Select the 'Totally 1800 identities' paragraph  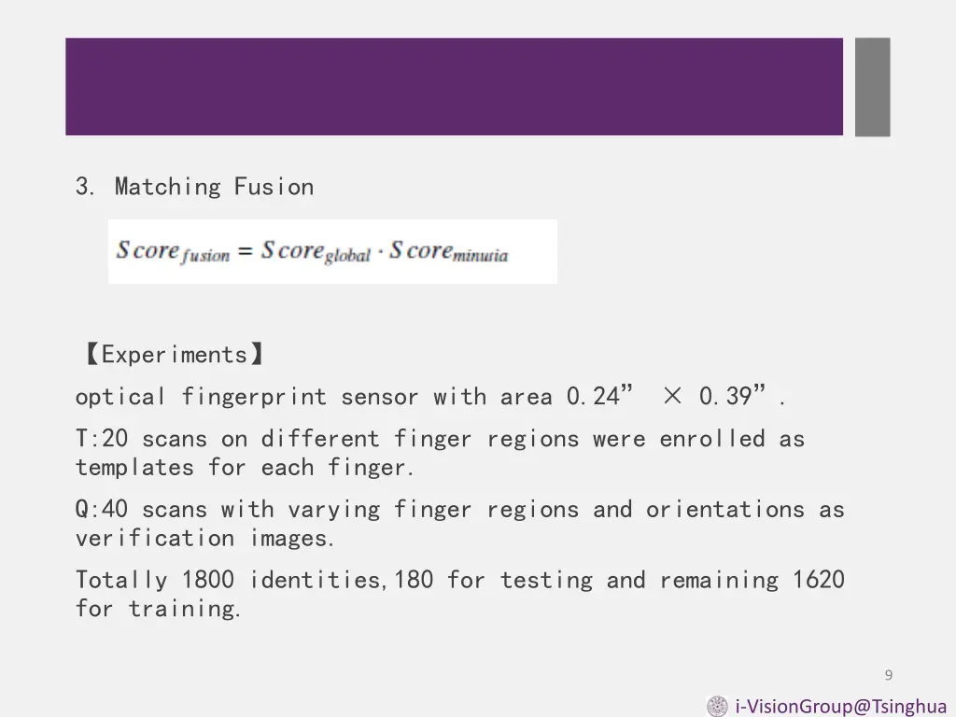tap(459, 594)
